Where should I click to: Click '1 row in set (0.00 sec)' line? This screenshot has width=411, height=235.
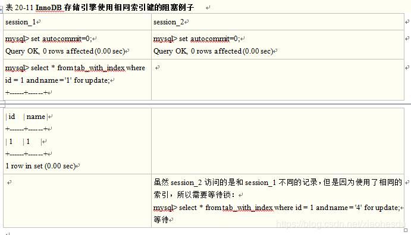(x=40, y=166)
